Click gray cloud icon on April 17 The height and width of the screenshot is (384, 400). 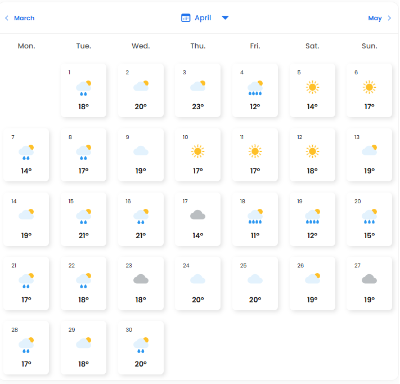pyautogui.click(x=197, y=215)
